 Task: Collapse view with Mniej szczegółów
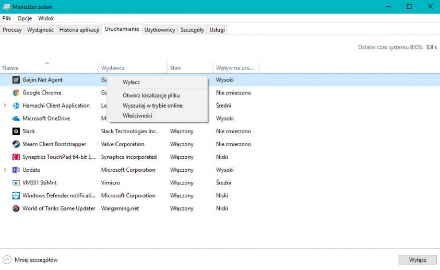click(x=30, y=260)
